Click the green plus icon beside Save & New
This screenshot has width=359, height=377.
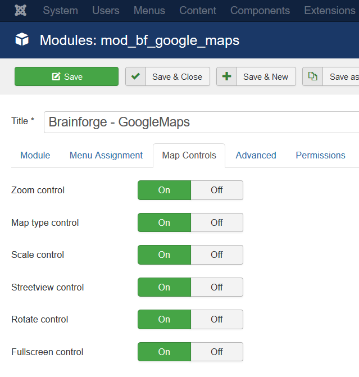click(x=226, y=76)
